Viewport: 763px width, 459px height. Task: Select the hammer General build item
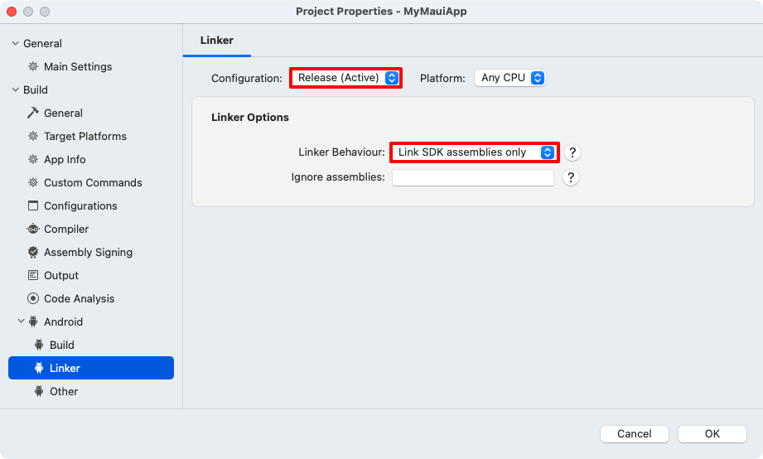point(55,113)
